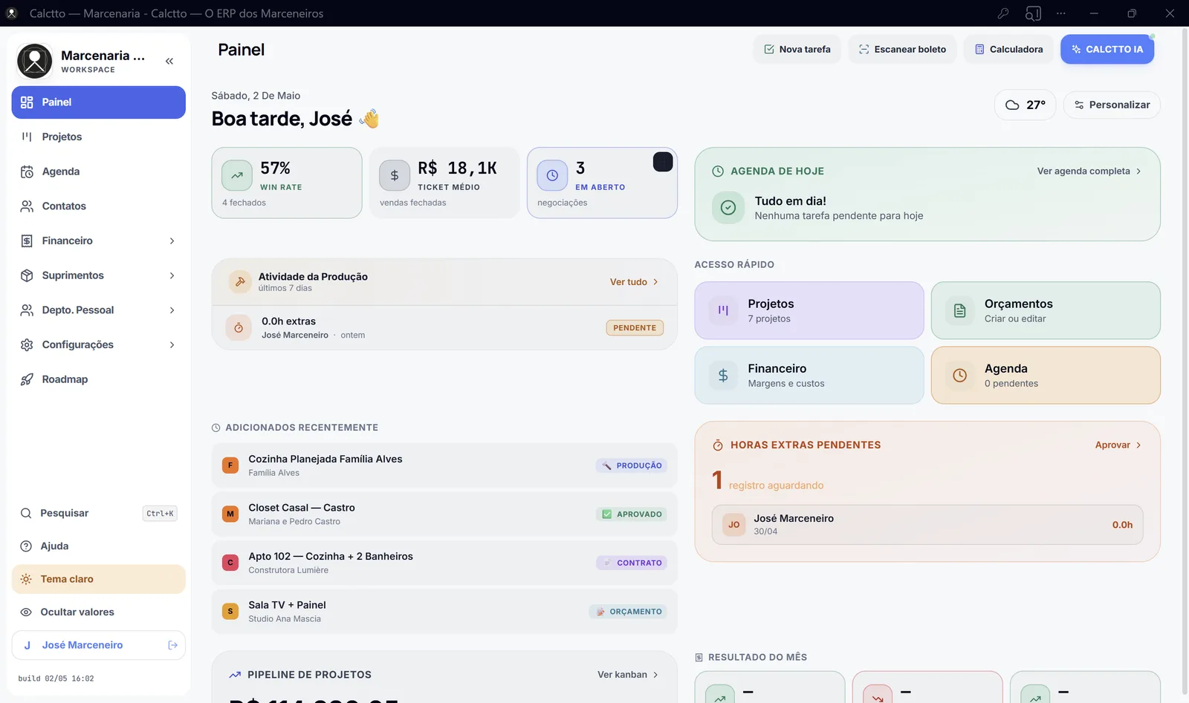Screen dimensions: 1189x703
Task: Open Roadmap in the sidebar
Action: click(x=99, y=379)
